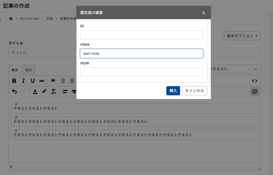
Task: Open the テキスト format dropdown
Action: (x=235, y=69)
